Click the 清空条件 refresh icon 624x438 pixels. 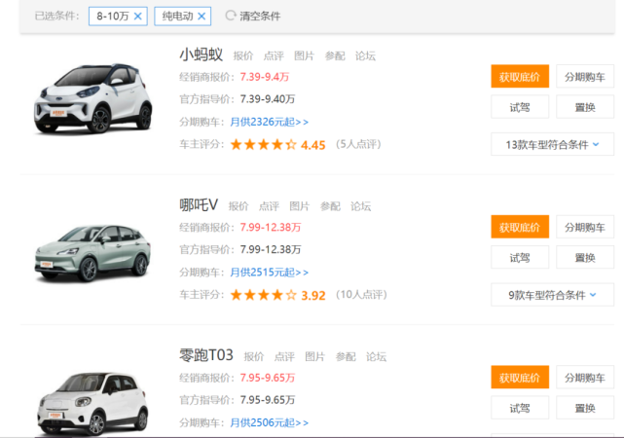tap(231, 16)
